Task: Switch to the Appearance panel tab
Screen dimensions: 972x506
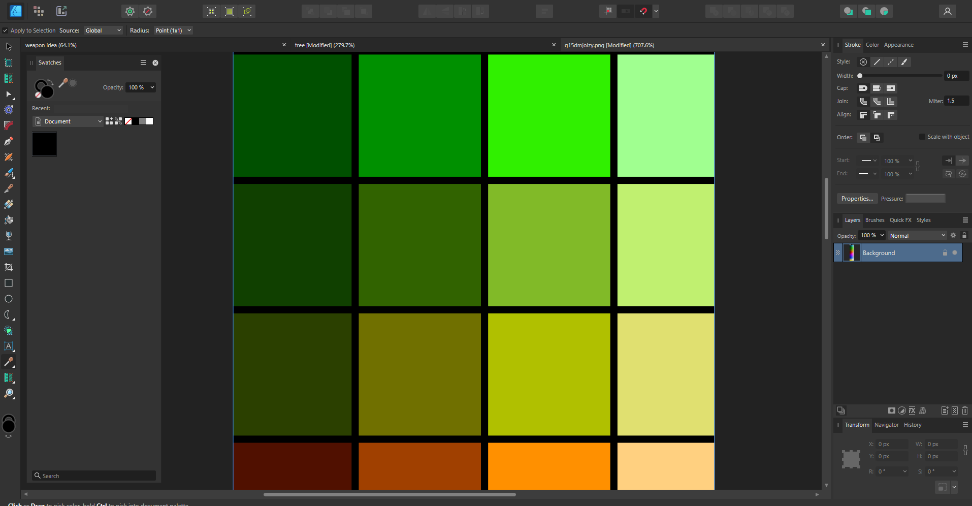Action: [898, 45]
